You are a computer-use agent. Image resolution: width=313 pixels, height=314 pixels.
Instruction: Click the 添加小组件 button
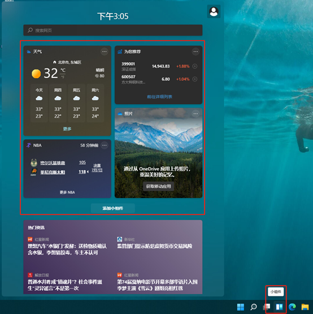[x=113, y=208]
